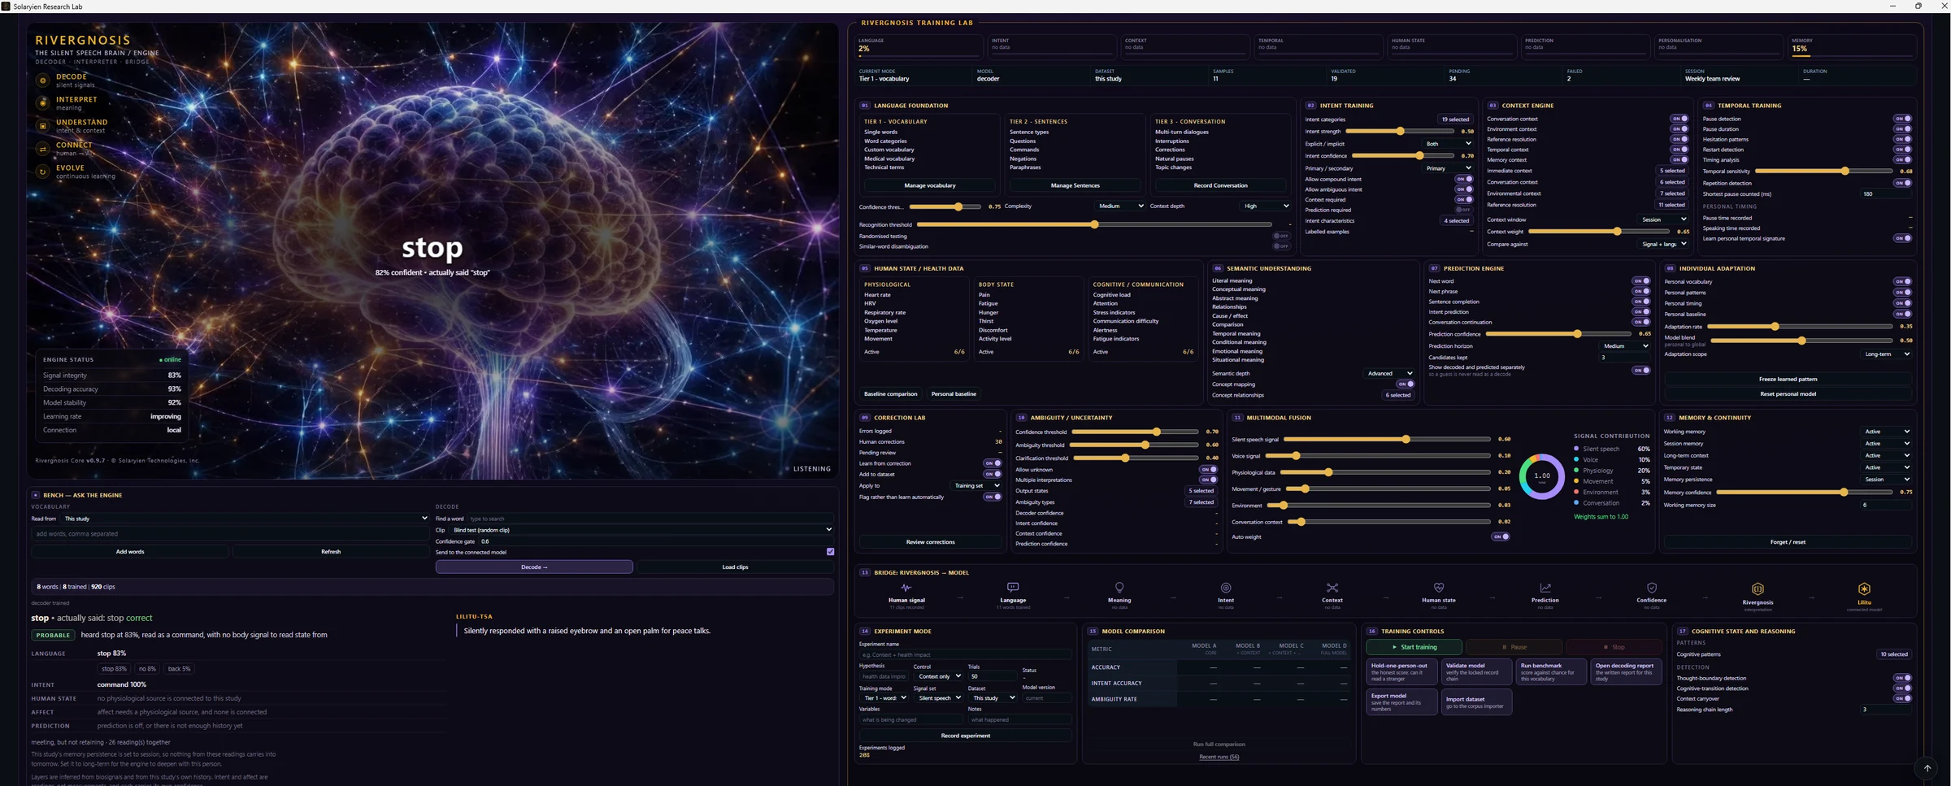Open the Clip selection dropdown
The width and height of the screenshot is (1951, 786).
[642, 530]
